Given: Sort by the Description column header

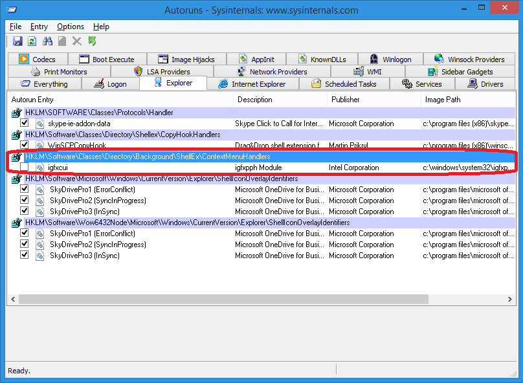Looking at the screenshot, I should click(x=280, y=100).
